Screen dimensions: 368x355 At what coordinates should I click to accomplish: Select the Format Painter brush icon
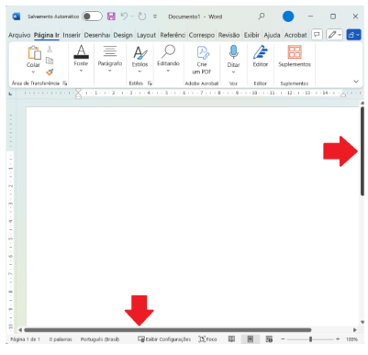50,72
